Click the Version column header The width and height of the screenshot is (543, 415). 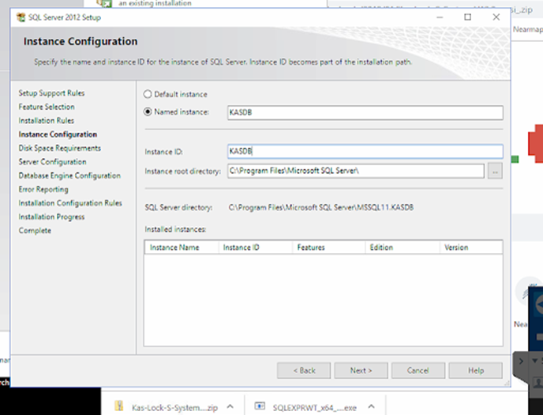point(471,247)
